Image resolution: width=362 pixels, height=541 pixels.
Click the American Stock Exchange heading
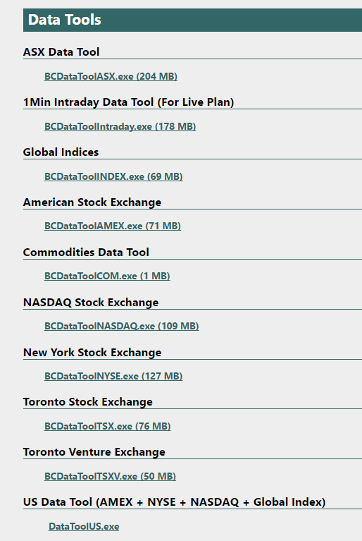[92, 202]
